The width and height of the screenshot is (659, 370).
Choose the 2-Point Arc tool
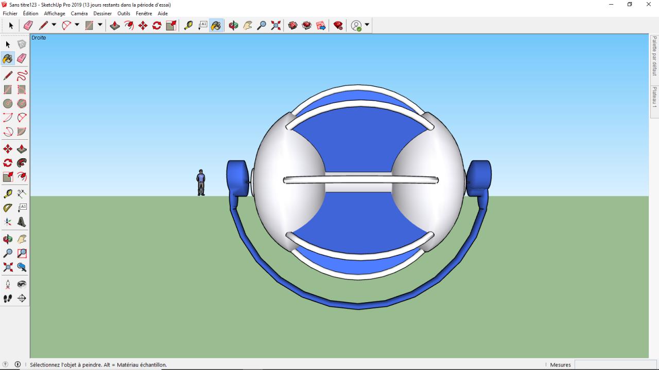pyautogui.click(x=22, y=118)
